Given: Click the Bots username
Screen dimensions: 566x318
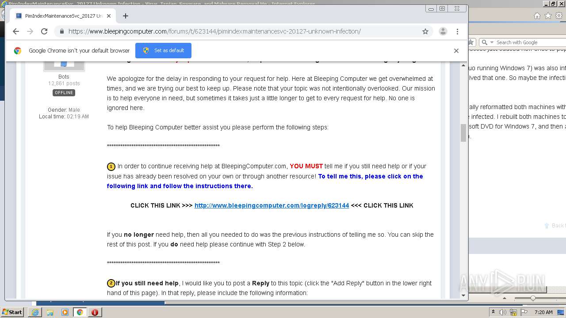Looking at the screenshot, I should pyautogui.click(x=64, y=77).
